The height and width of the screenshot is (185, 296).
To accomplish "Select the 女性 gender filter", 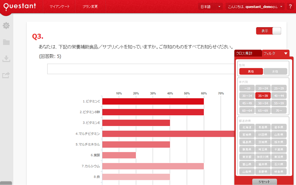I will (275, 71).
